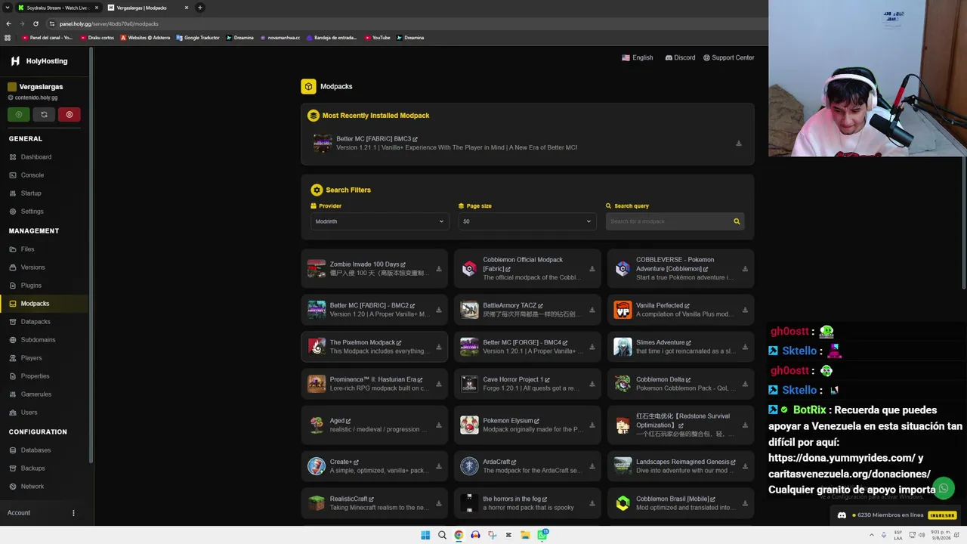
Task: Install the Zombie Invade 100 Days modpack
Action: pyautogui.click(x=439, y=269)
